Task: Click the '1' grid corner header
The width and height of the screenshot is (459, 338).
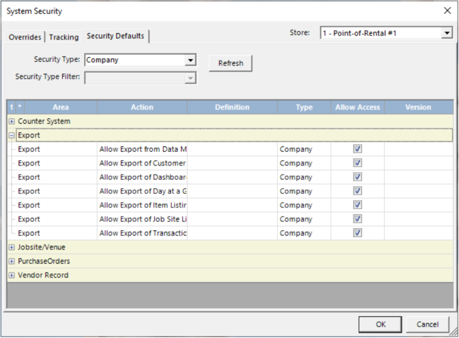Action: point(11,107)
